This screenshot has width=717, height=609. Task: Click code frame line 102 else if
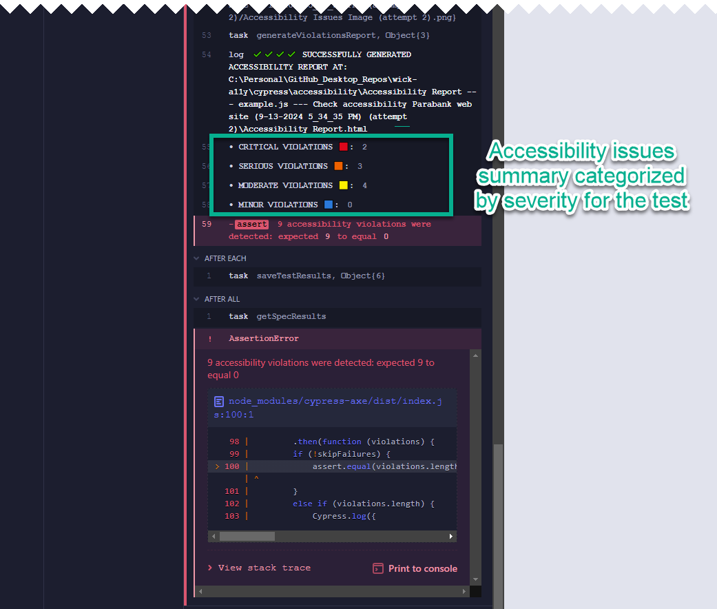point(333,504)
